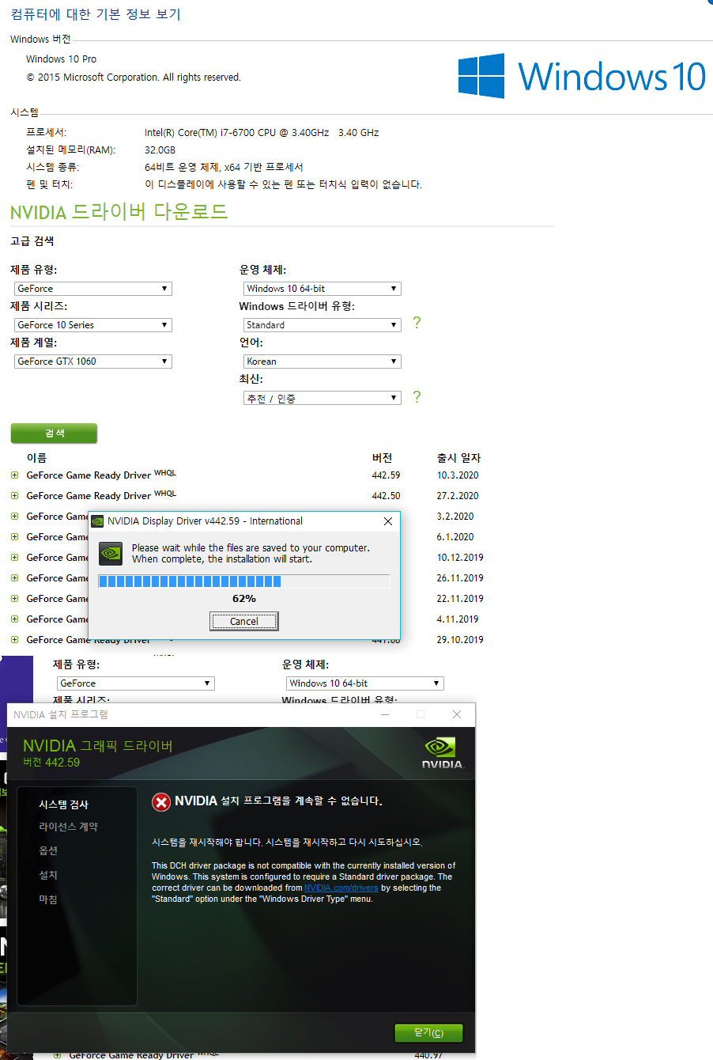Screen dimensions: 713x1060
Task: Expand the driver released on 27.2.2020
Action: pyautogui.click(x=14, y=495)
